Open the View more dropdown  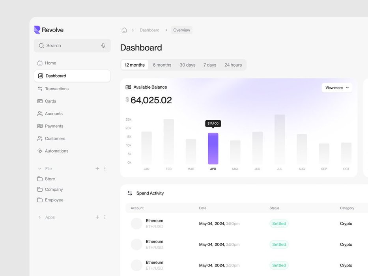coord(337,88)
